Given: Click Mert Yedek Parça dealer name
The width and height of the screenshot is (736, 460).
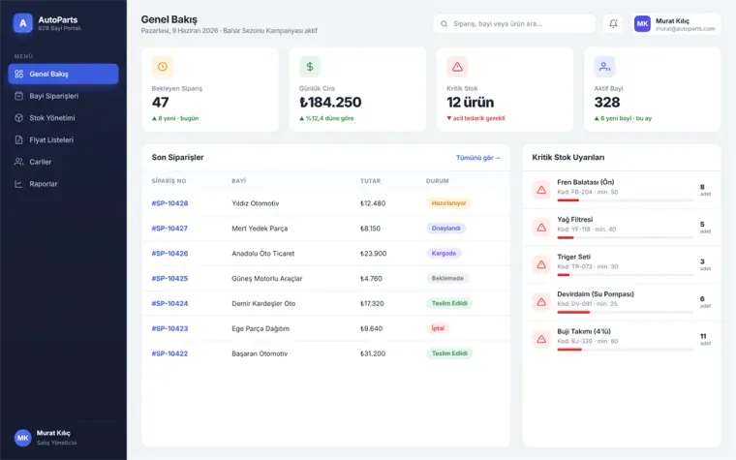Looking at the screenshot, I should (x=260, y=229).
